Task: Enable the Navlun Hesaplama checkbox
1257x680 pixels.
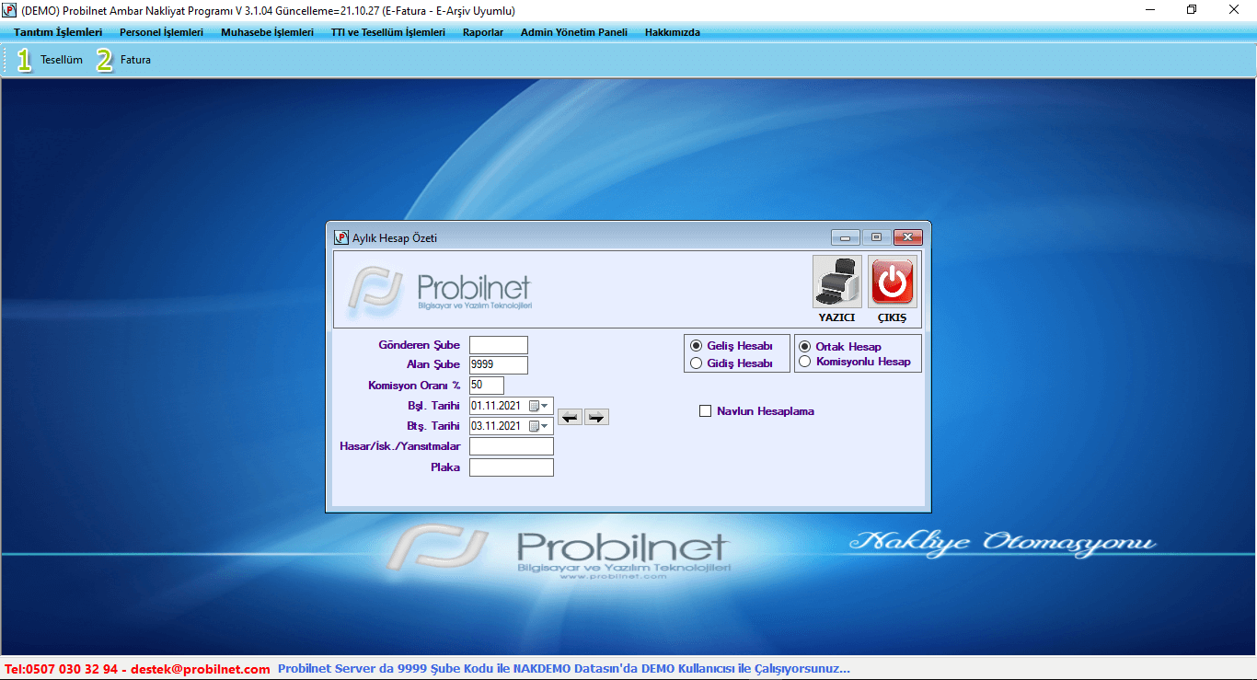Action: coord(706,411)
